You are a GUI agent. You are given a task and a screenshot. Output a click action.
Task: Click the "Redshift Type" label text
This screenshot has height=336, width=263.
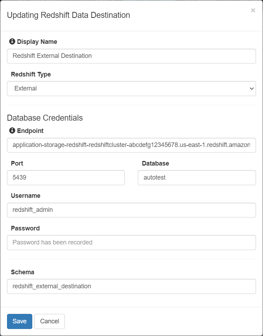point(31,74)
